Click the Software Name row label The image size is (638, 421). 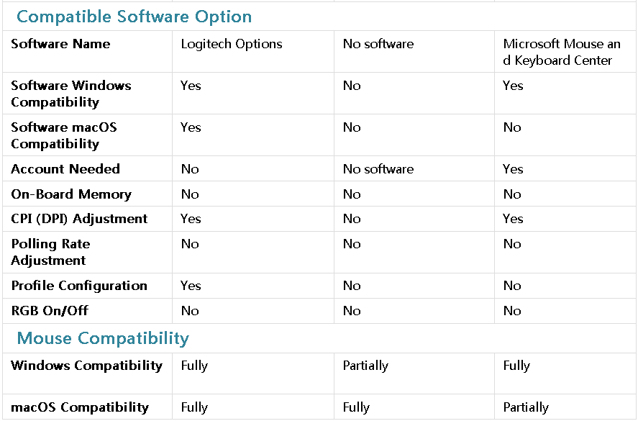60,44
